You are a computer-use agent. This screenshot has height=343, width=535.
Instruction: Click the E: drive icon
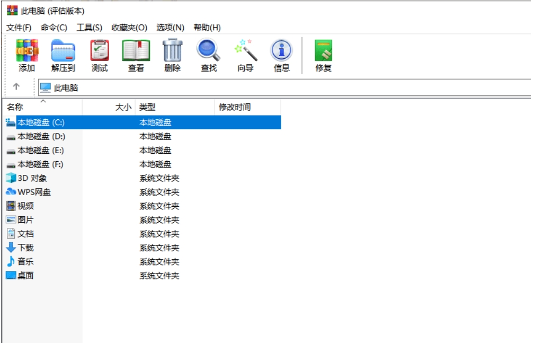click(x=11, y=151)
